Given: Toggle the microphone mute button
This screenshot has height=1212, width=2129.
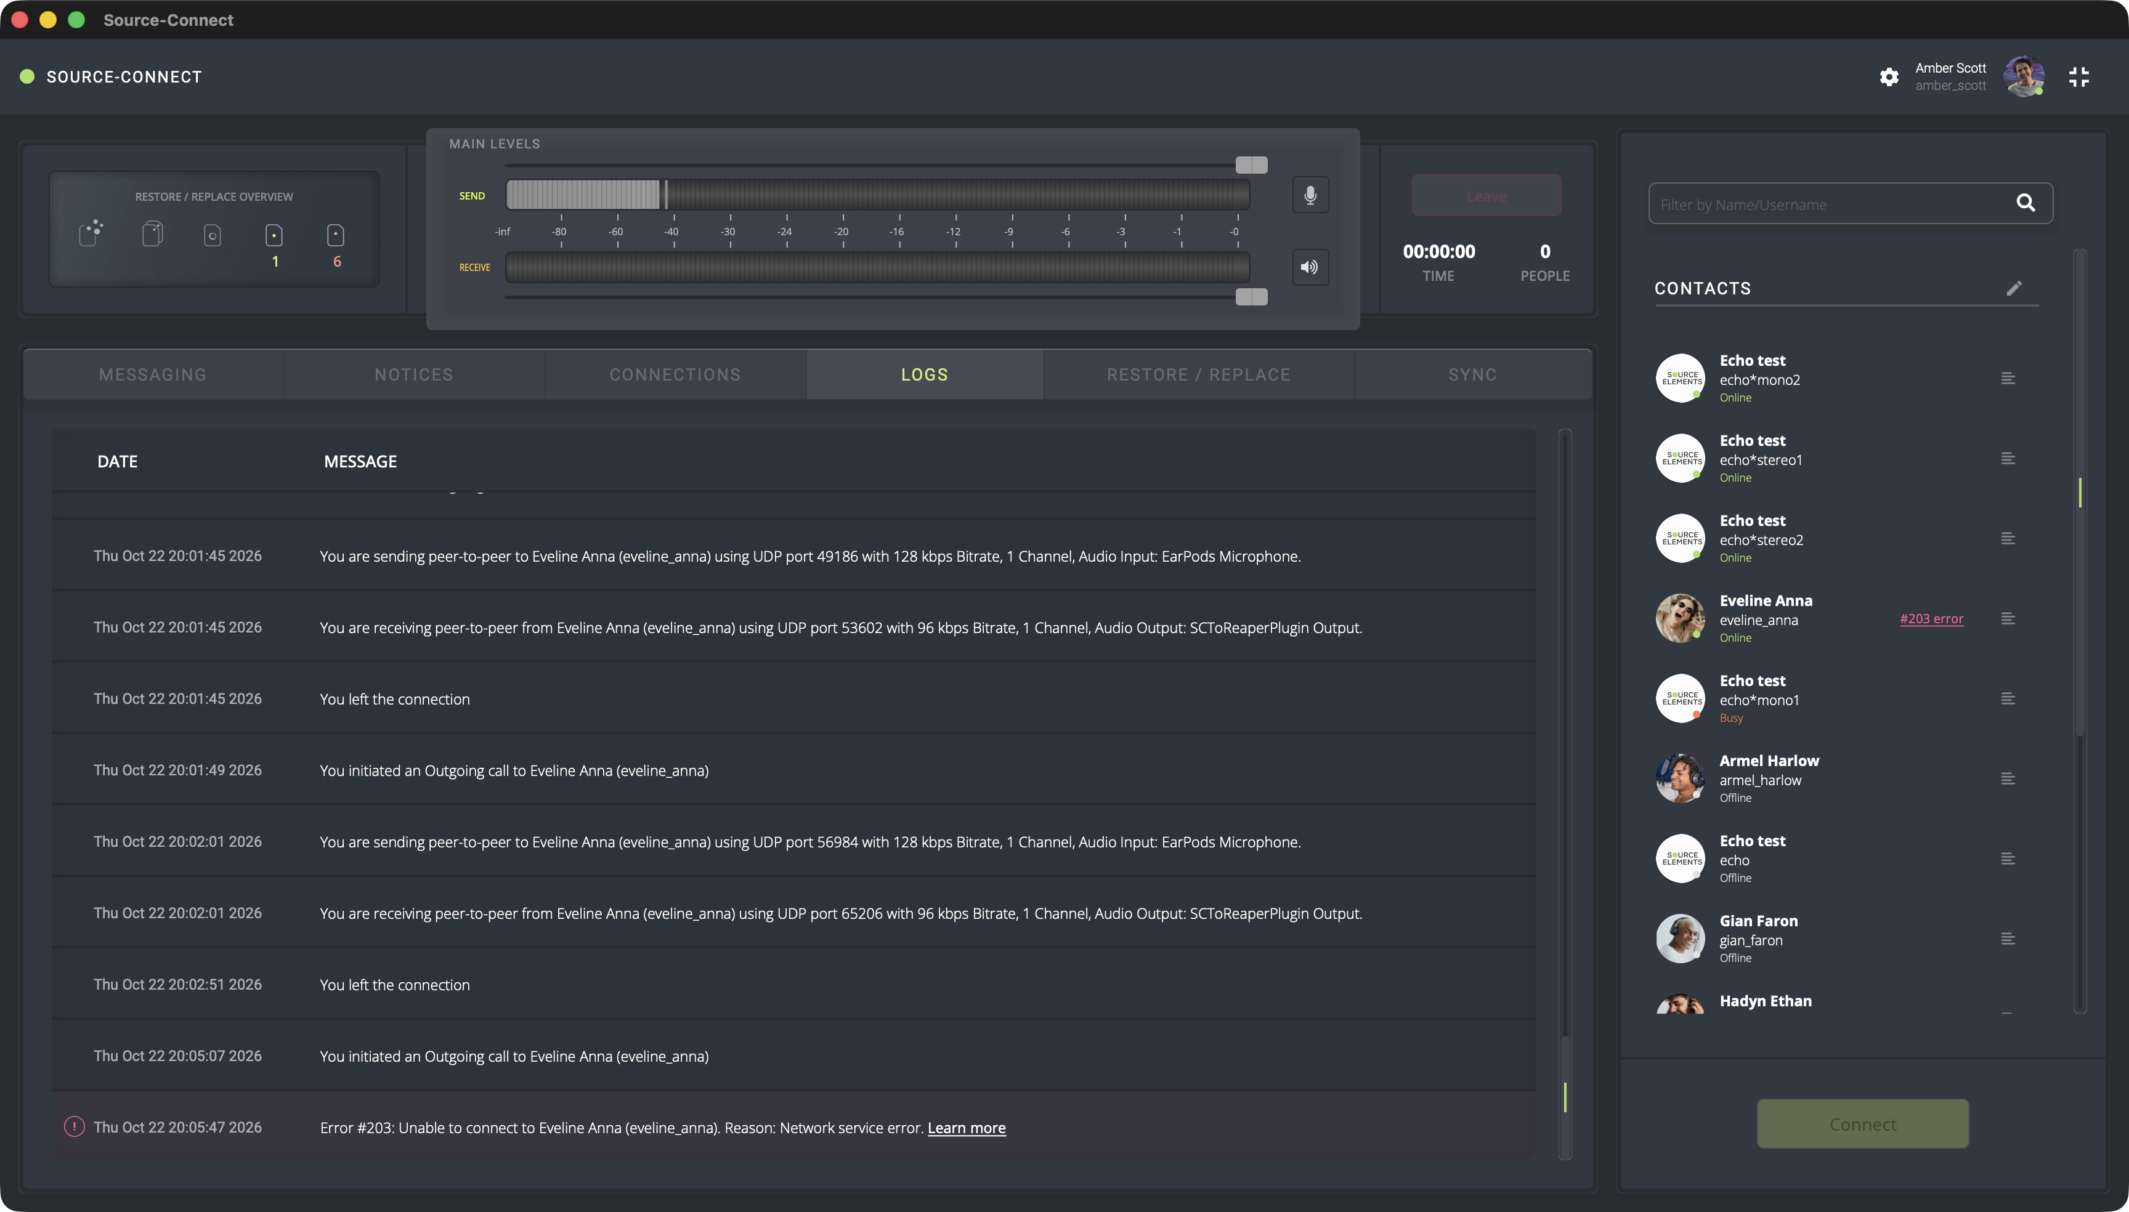Looking at the screenshot, I should [1310, 195].
